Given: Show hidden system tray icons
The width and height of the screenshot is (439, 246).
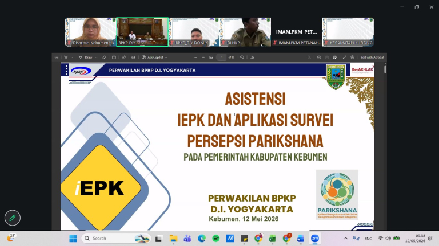Looking at the screenshot, I should coord(346,239).
